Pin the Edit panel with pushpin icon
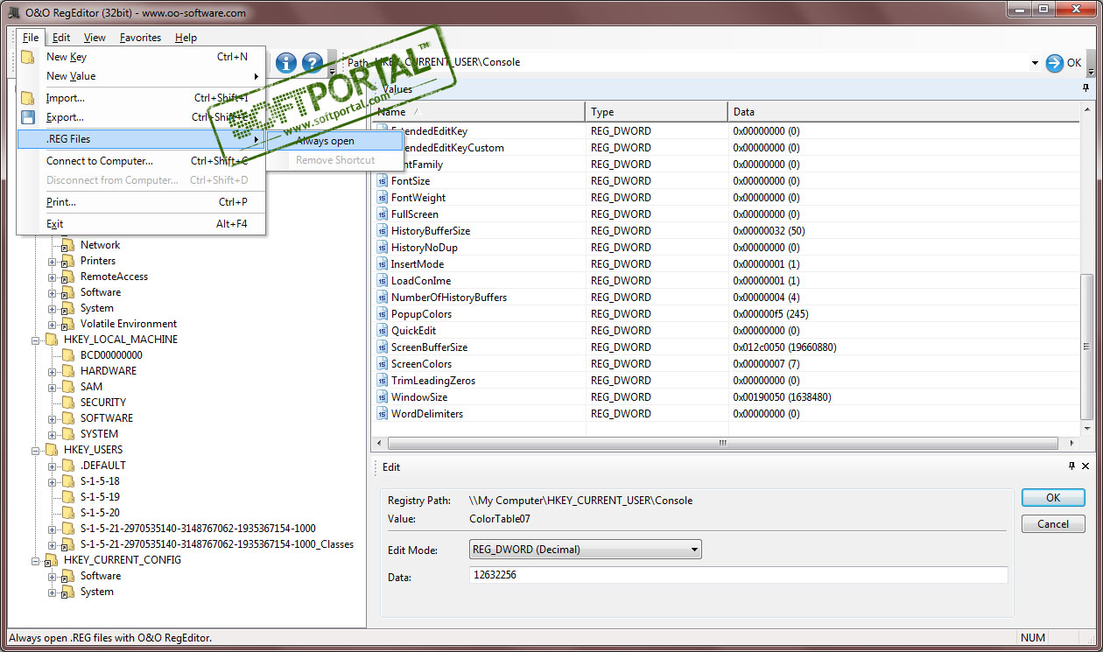Image resolution: width=1103 pixels, height=652 pixels. (1072, 467)
